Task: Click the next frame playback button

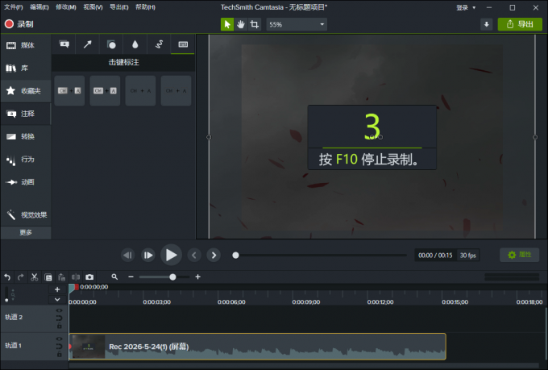Action: (x=148, y=256)
